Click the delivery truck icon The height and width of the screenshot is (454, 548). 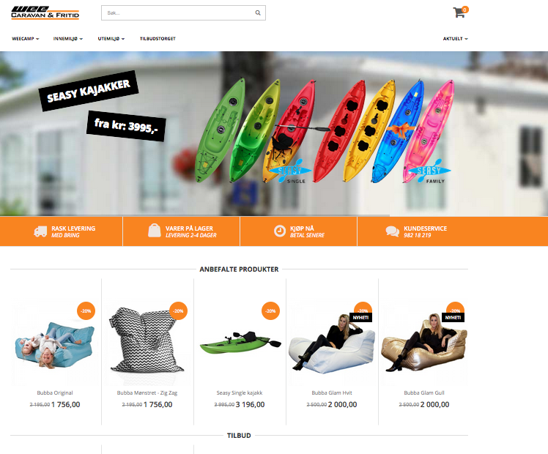click(40, 231)
